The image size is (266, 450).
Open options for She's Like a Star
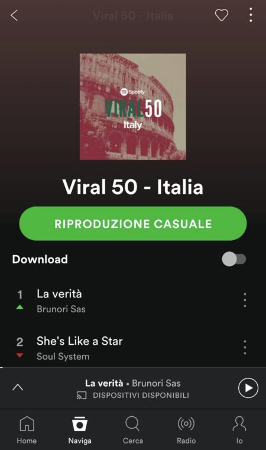click(x=245, y=348)
